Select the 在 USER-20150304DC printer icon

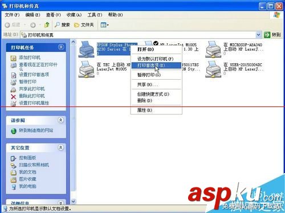coord(213,69)
